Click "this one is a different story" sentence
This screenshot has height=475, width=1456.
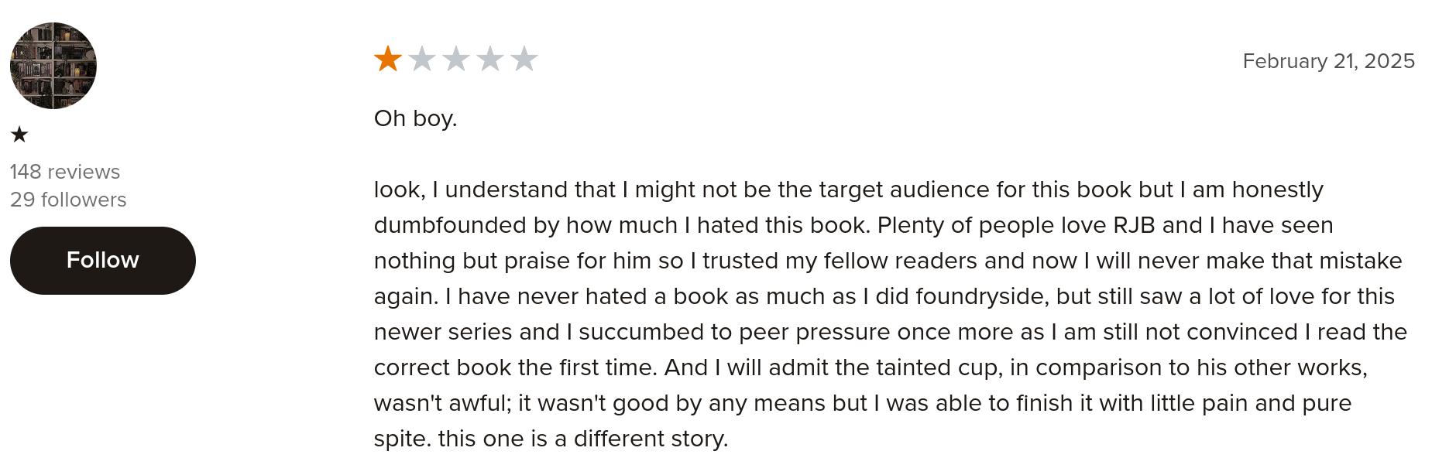[x=582, y=439]
